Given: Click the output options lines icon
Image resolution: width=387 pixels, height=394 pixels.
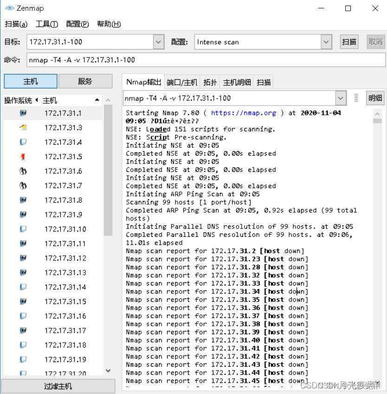Looking at the screenshot, I should pyautogui.click(x=356, y=98).
